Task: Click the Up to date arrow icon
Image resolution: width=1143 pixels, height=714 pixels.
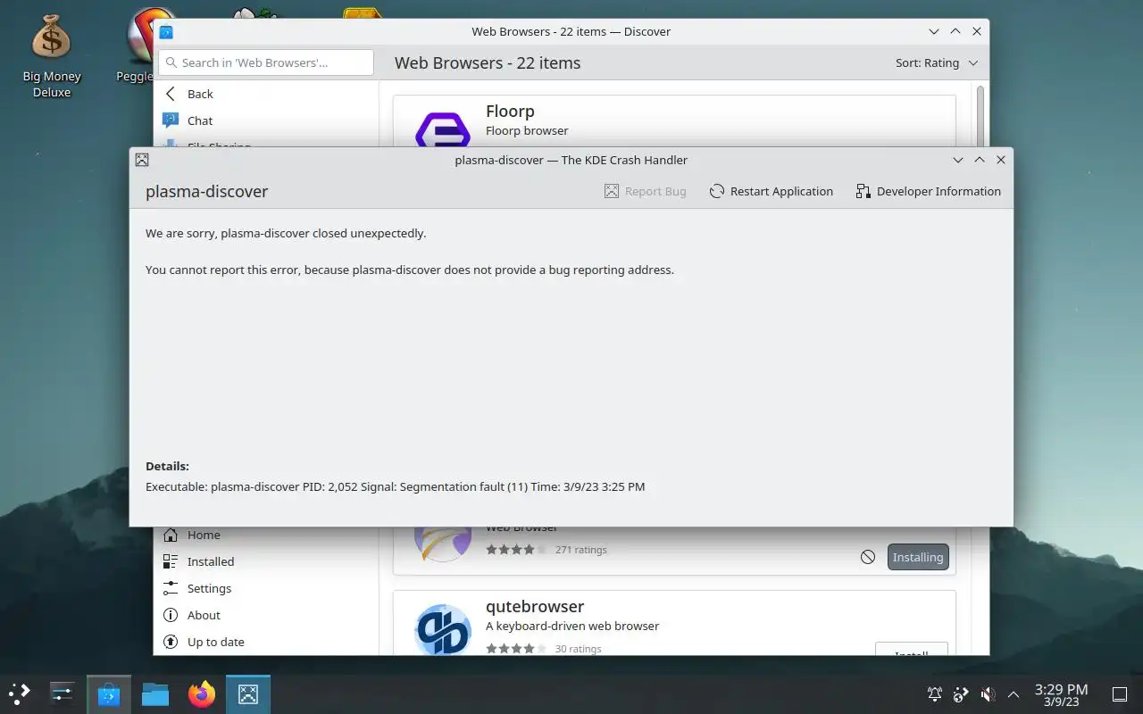Action: pos(171,642)
